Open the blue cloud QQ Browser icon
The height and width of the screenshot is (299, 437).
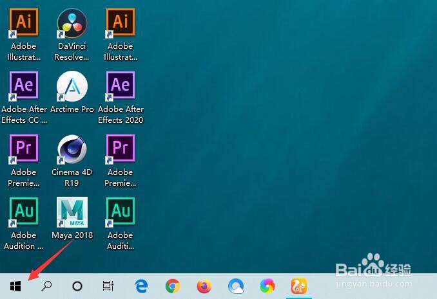pos(235,286)
